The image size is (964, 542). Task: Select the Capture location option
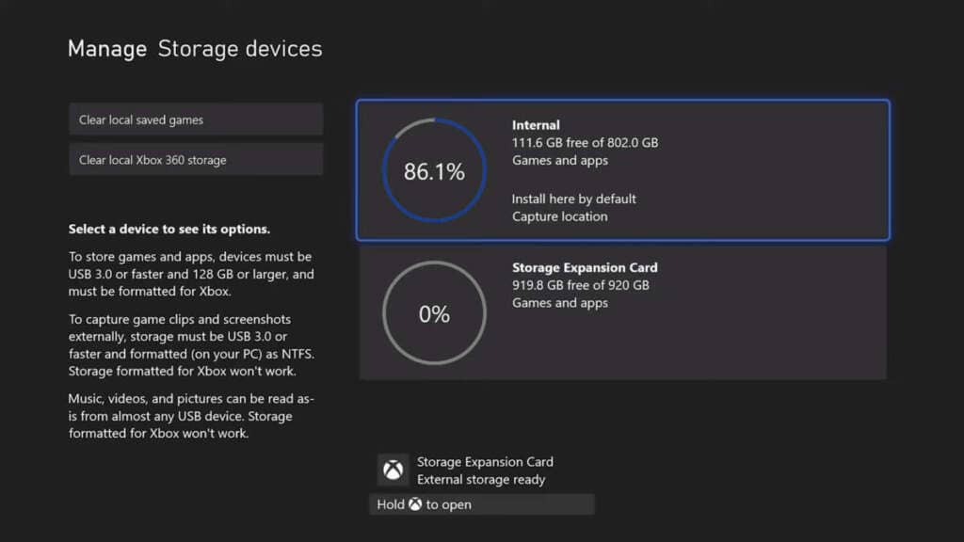562,217
